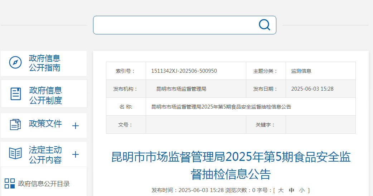Open 法定主动公开内容 menu entry
The image size is (373, 196).
pos(45,155)
